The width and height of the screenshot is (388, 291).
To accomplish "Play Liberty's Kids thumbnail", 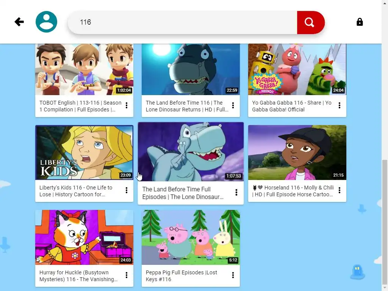I will click(x=84, y=152).
